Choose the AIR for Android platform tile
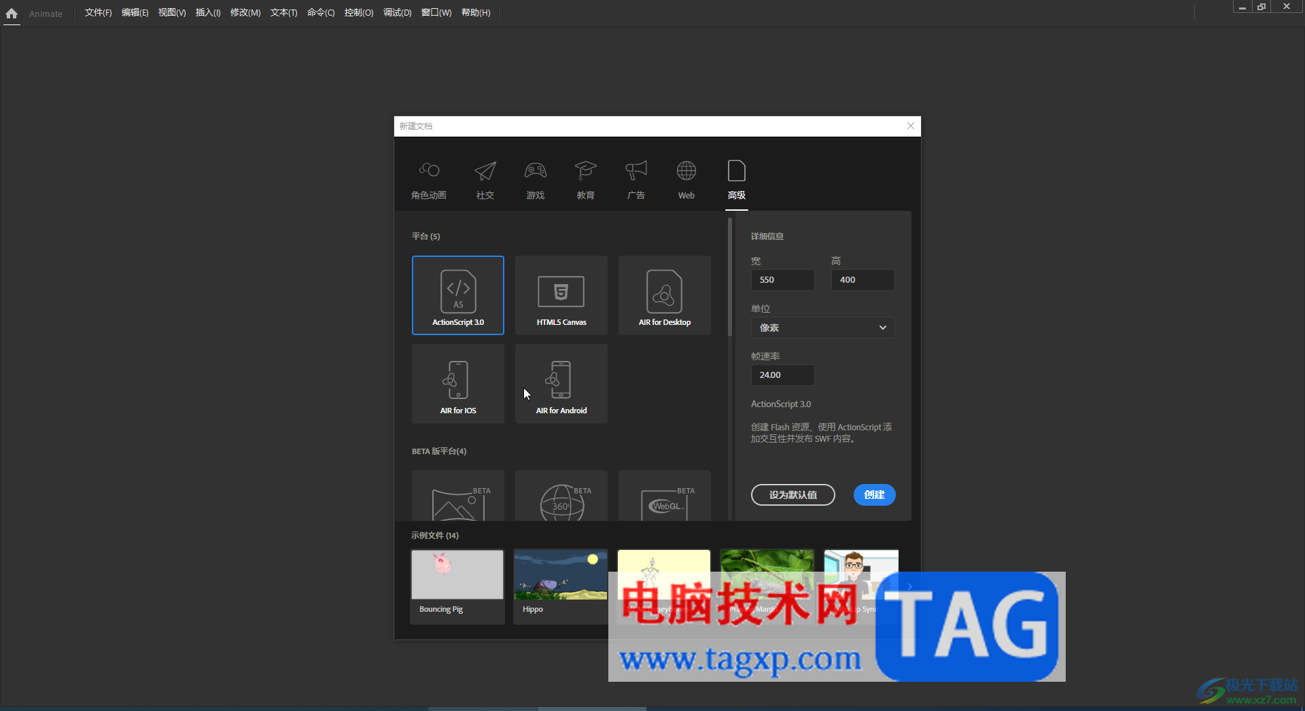This screenshot has height=711, width=1305. coord(561,383)
